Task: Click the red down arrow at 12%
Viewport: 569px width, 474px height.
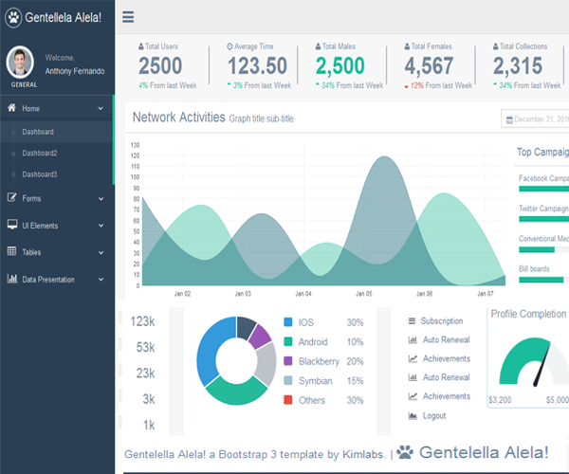Action: [406, 86]
